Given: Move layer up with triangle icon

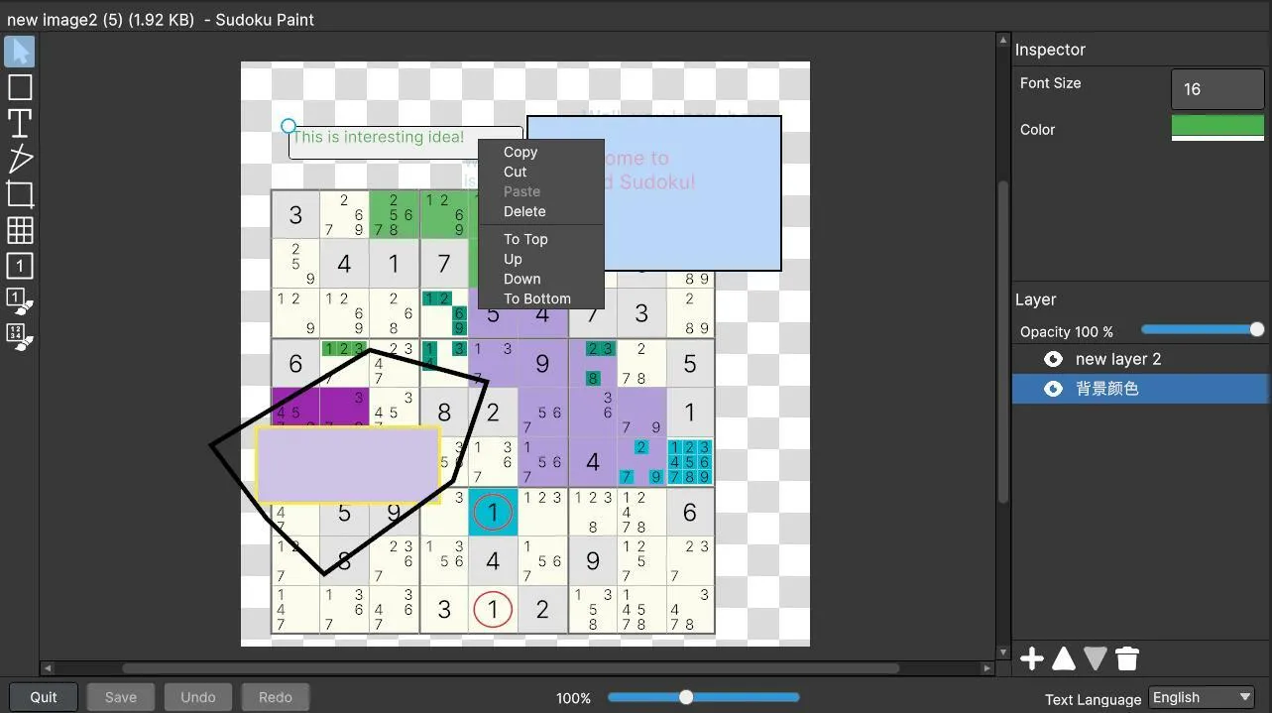Looking at the screenshot, I should click(1064, 658).
